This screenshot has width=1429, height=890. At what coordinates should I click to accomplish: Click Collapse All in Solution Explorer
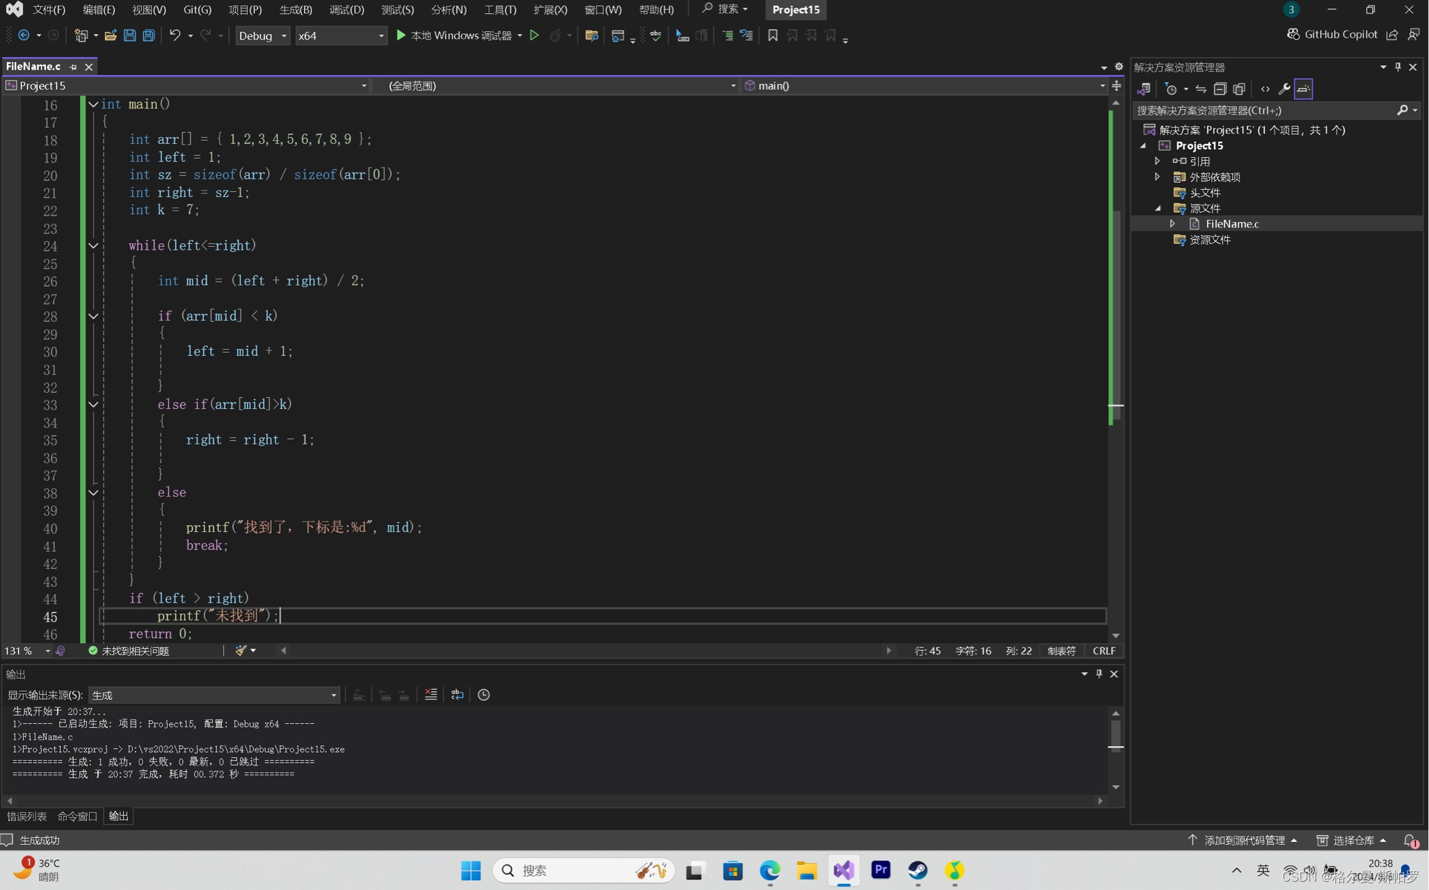point(1220,89)
